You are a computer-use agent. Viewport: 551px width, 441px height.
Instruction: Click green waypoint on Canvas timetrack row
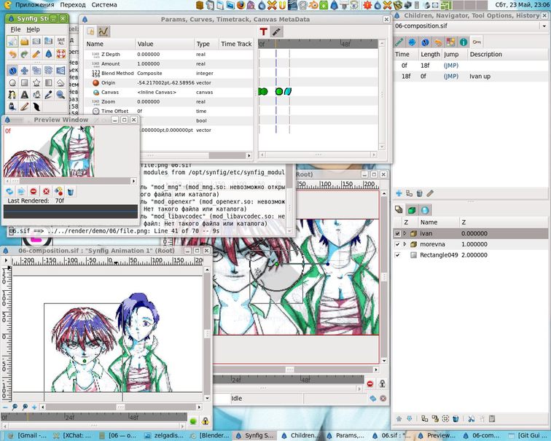(279, 92)
